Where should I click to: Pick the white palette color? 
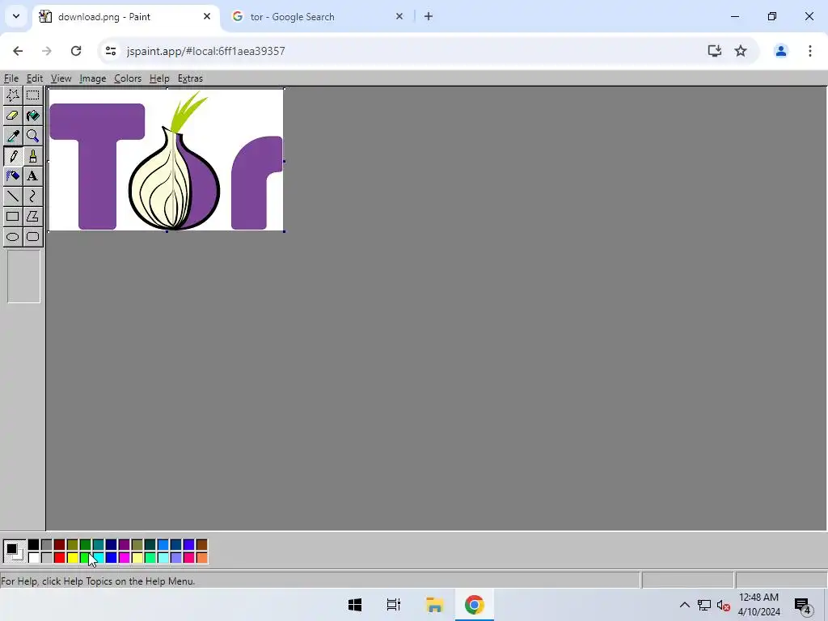point(33,558)
